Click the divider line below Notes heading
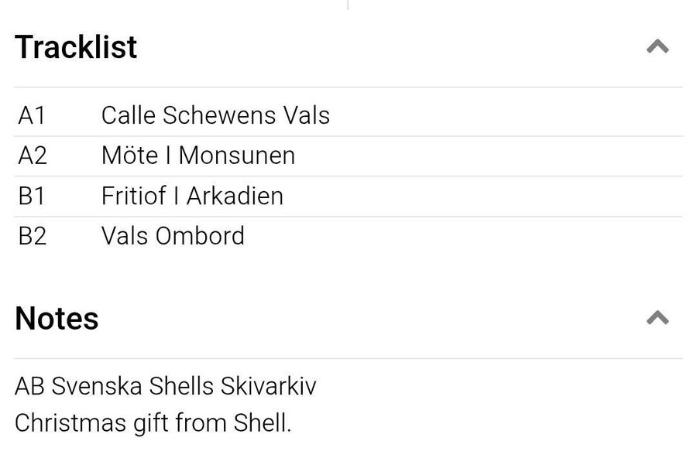 click(x=348, y=358)
